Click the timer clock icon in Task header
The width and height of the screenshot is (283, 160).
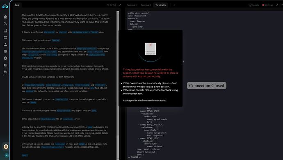coord(107,5)
